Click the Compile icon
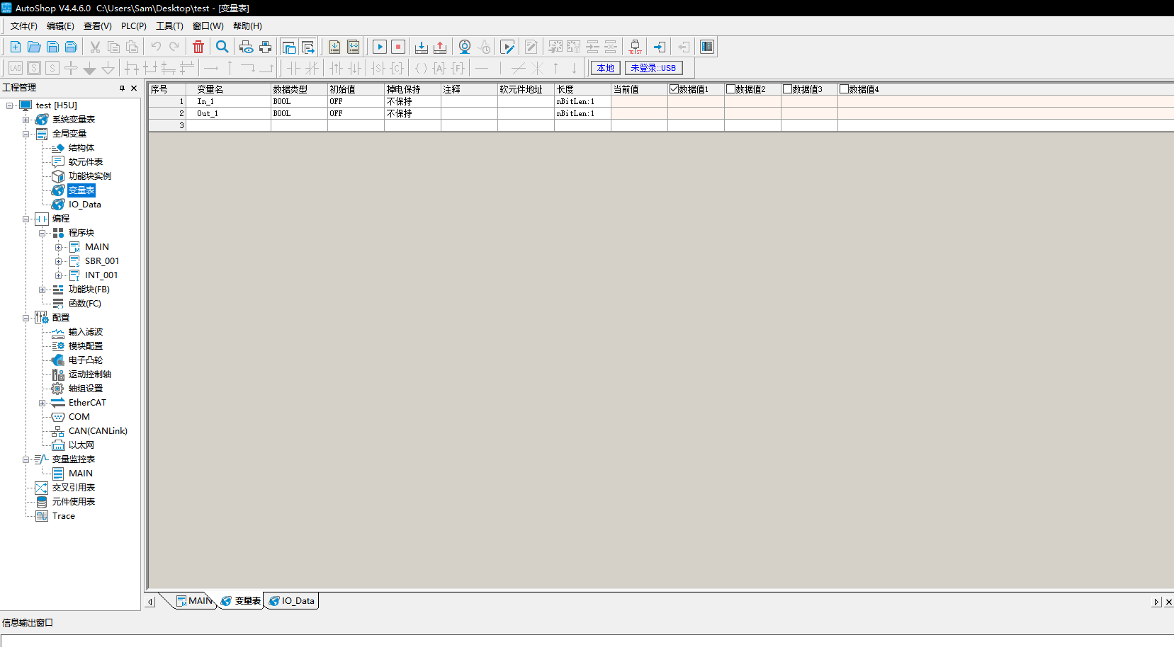 [x=334, y=47]
